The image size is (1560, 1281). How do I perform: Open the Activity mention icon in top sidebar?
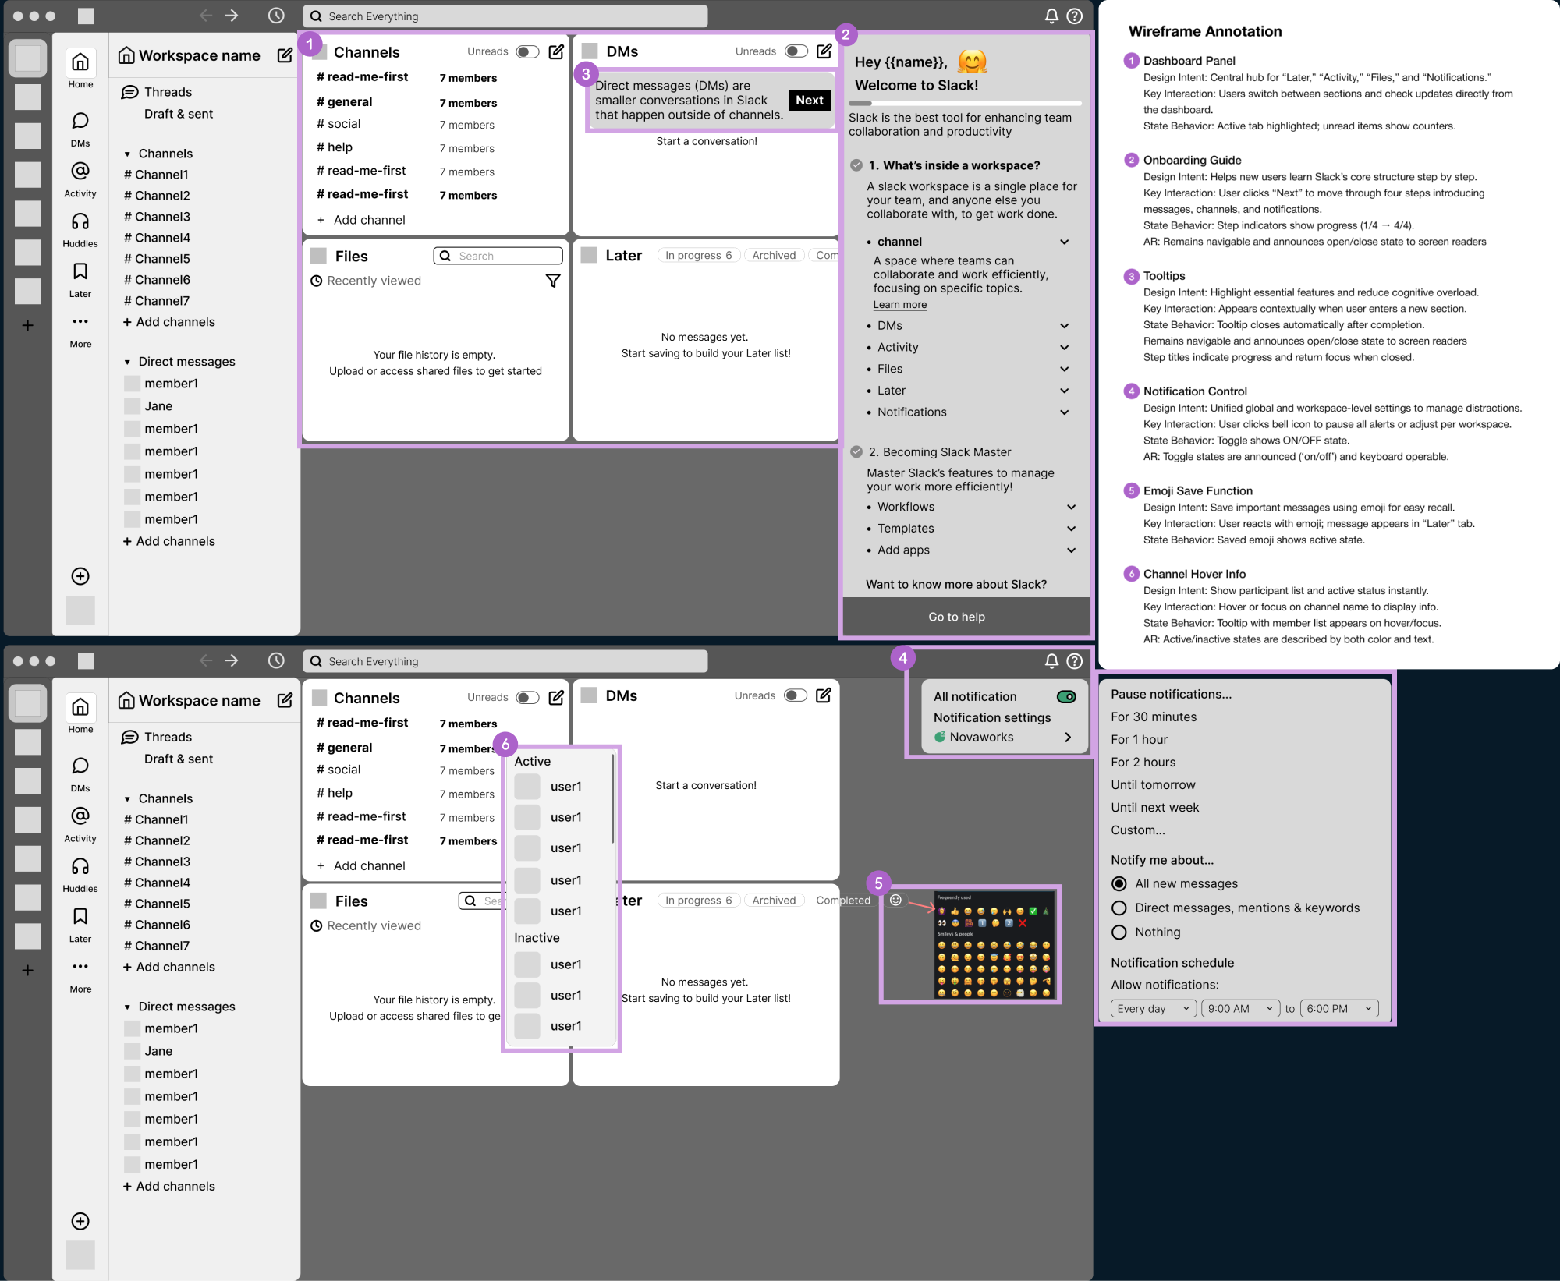point(80,171)
